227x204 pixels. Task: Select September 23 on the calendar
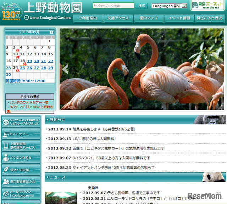click(8, 68)
